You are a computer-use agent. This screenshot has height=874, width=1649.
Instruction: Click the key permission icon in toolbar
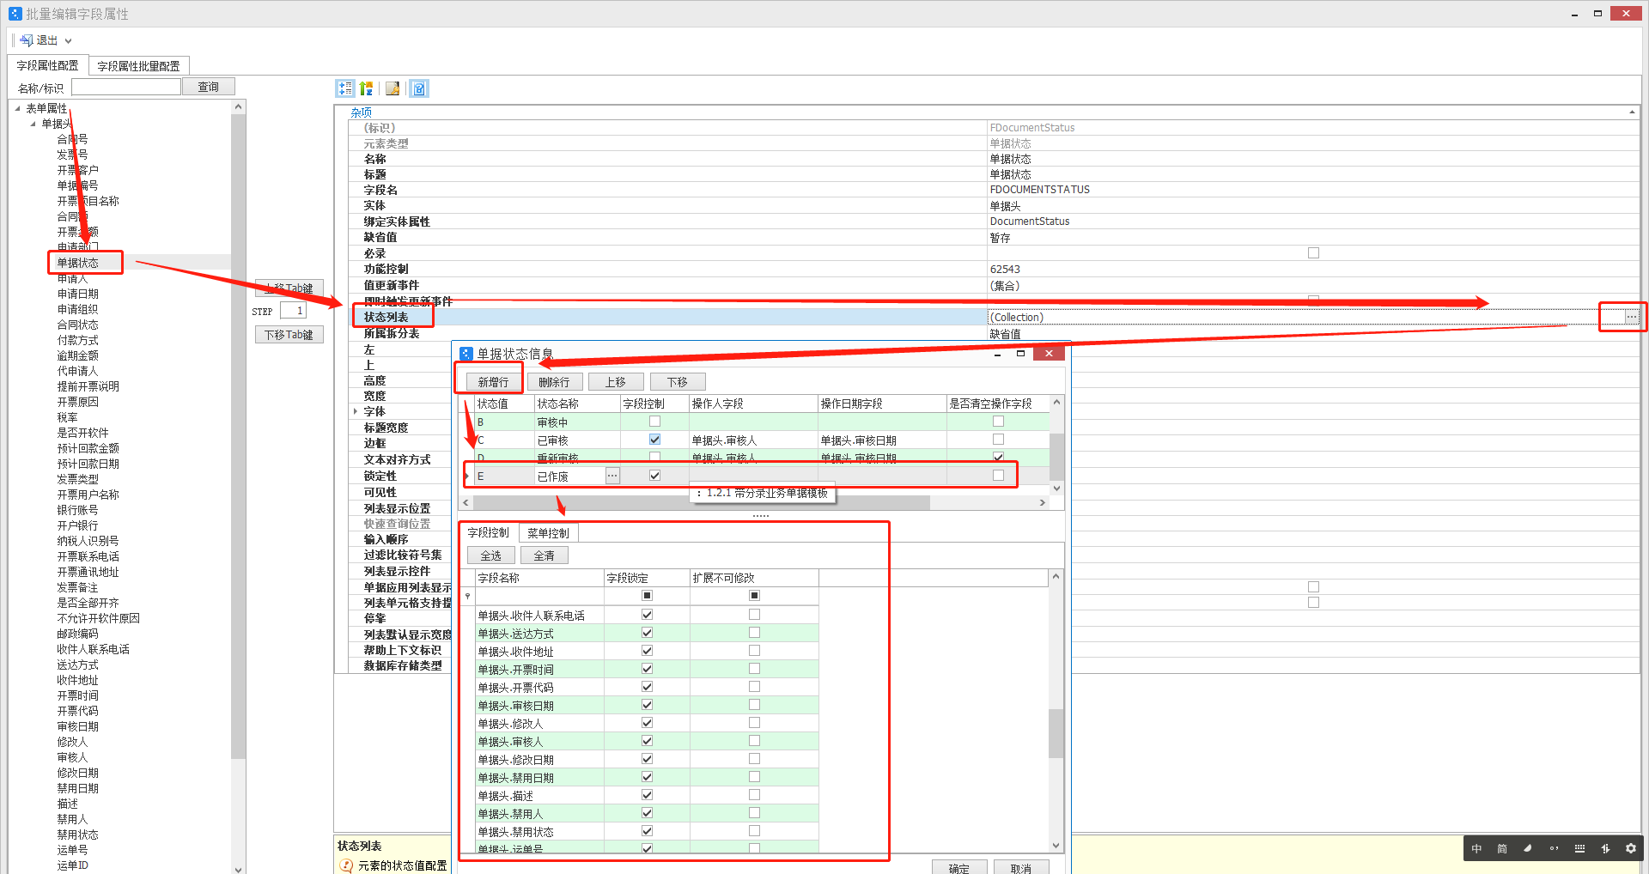(392, 88)
